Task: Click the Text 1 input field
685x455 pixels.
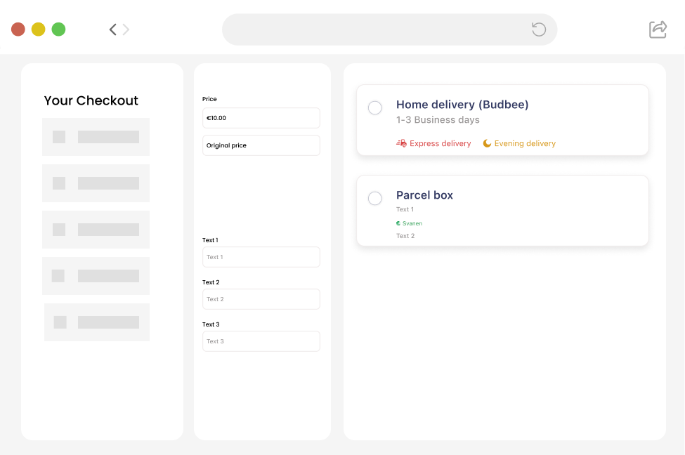Action: point(261,257)
